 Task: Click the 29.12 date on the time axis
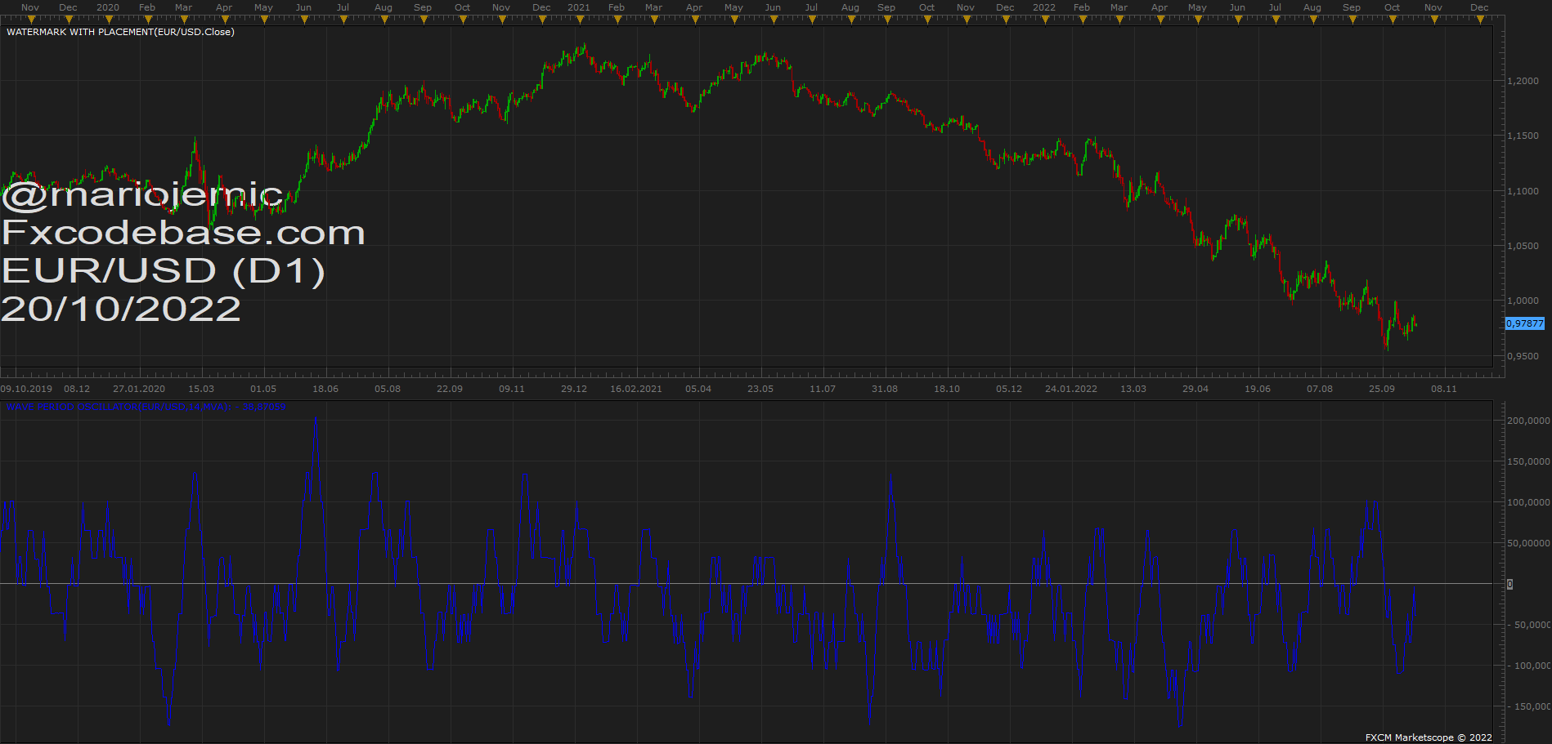[574, 389]
